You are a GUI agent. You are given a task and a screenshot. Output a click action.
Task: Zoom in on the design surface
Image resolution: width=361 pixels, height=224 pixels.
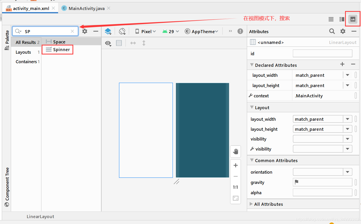coord(236,165)
